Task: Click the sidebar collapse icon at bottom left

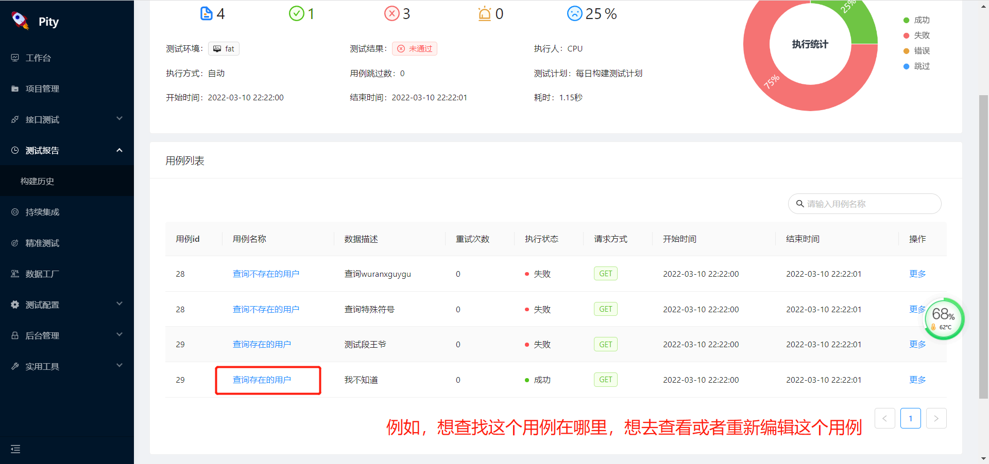Action: 15,449
